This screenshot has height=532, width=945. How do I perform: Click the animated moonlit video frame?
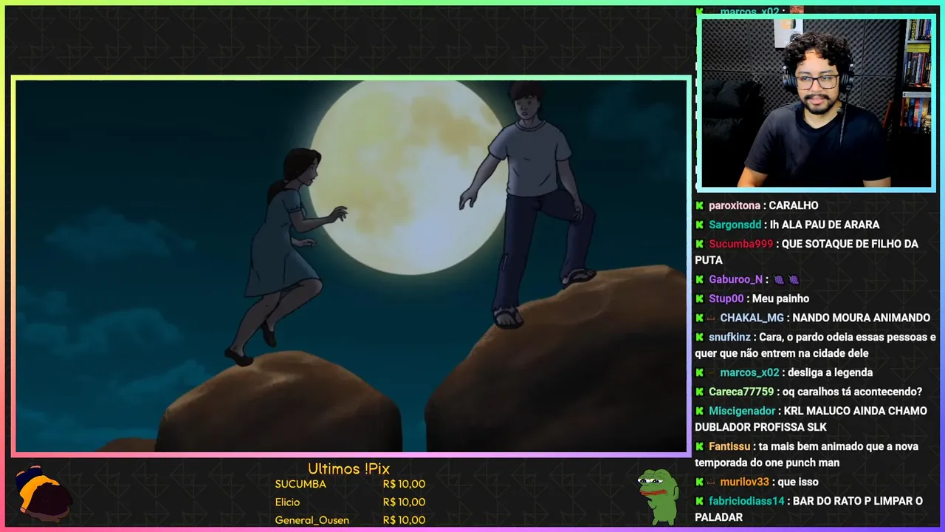[351, 265]
